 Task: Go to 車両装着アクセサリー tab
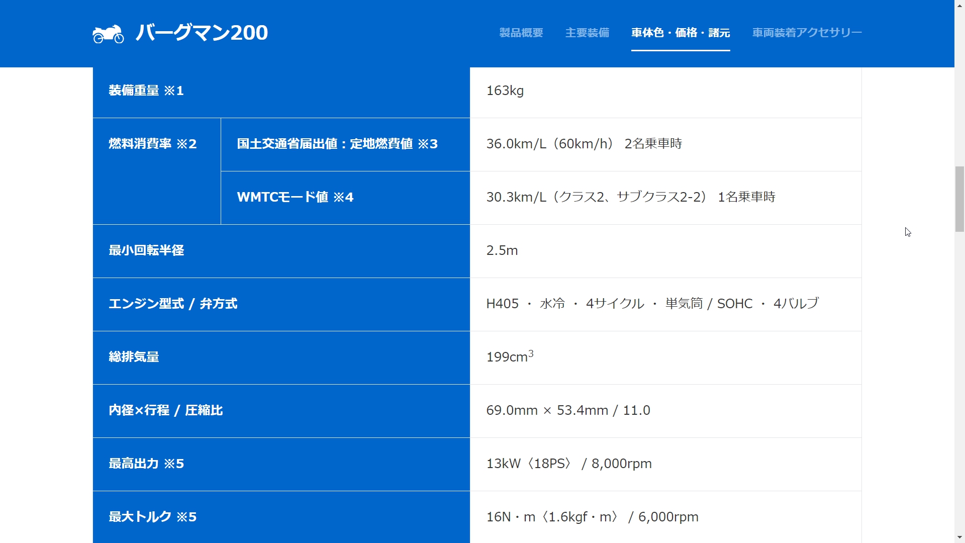pos(807,33)
